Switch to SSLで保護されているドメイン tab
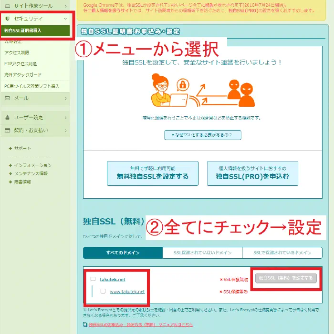The width and height of the screenshot is (334, 334). click(282, 253)
